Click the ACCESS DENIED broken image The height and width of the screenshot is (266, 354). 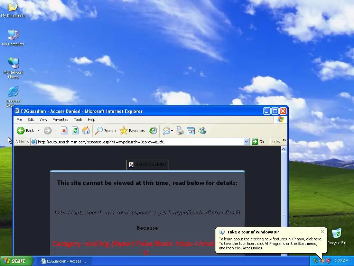pyautogui.click(x=147, y=165)
